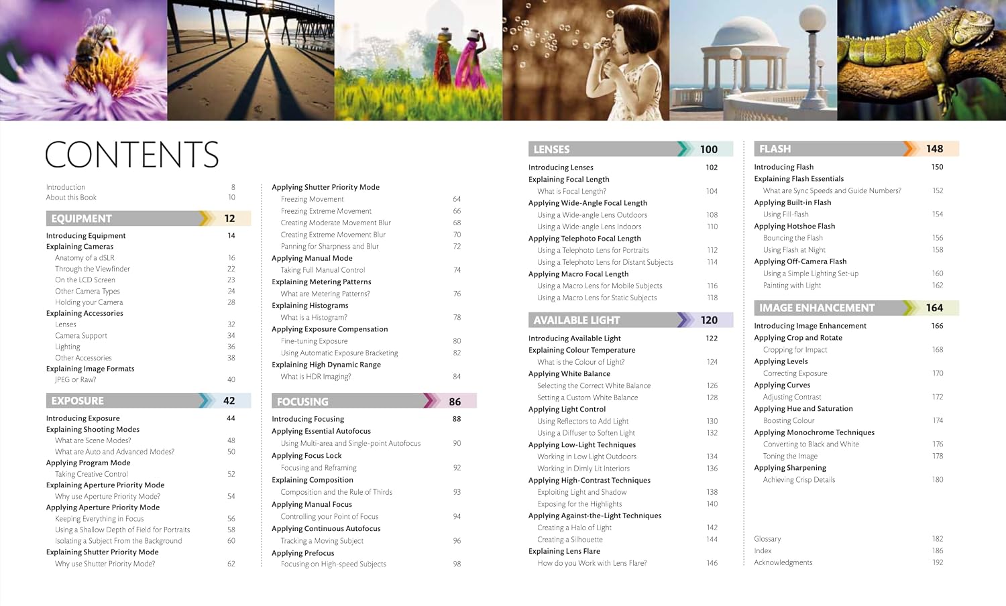Click the EQUIPMENT section heading
This screenshot has height=606, width=1006.
coord(149,219)
